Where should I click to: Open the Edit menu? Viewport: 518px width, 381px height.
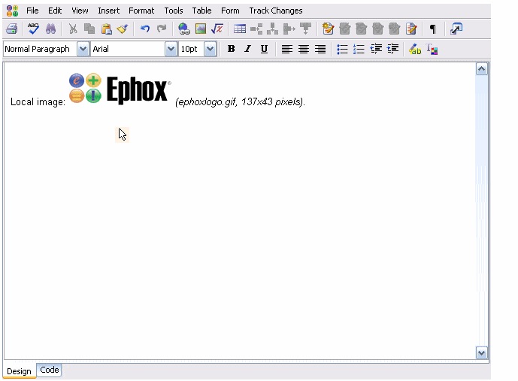55,11
